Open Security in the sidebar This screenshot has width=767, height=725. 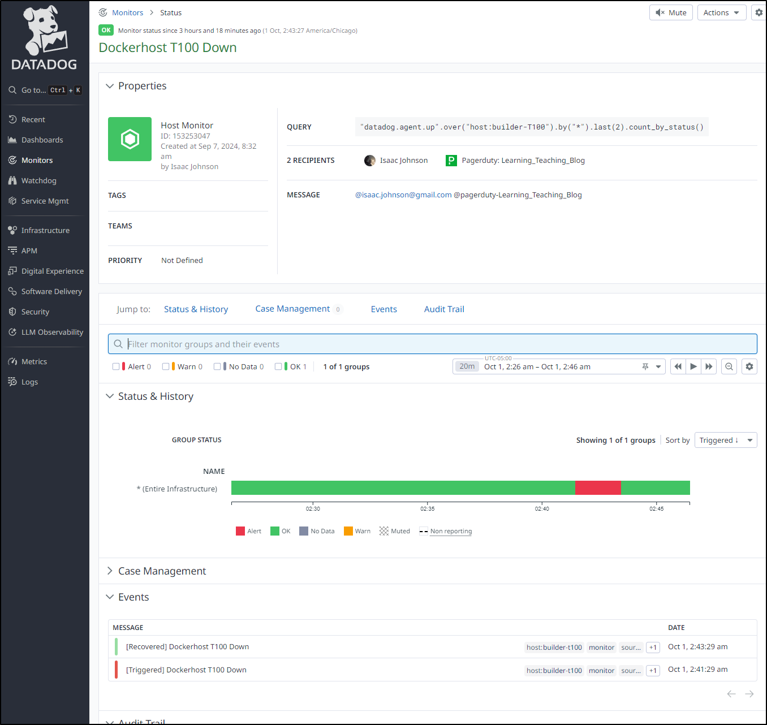pyautogui.click(x=35, y=312)
